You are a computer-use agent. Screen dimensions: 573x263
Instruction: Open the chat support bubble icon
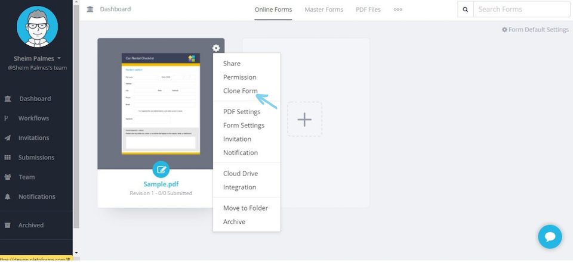point(550,237)
